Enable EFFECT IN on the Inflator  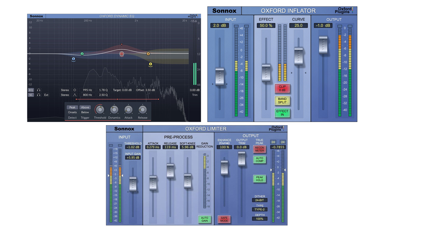pos(282,114)
